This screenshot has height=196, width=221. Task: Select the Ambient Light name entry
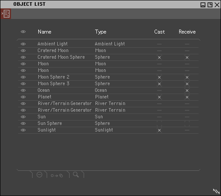[52, 44]
